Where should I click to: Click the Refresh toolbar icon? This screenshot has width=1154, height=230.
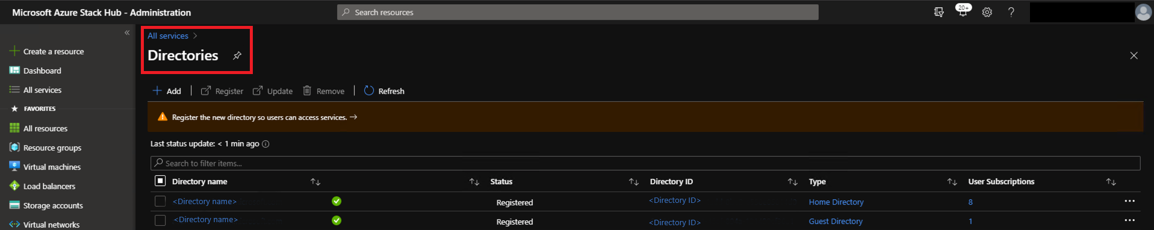369,90
